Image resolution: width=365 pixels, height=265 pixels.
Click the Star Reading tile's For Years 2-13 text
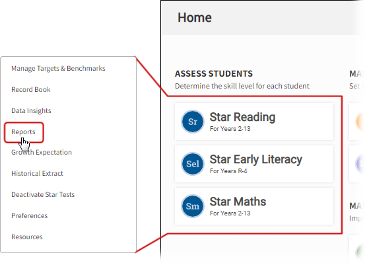click(230, 129)
